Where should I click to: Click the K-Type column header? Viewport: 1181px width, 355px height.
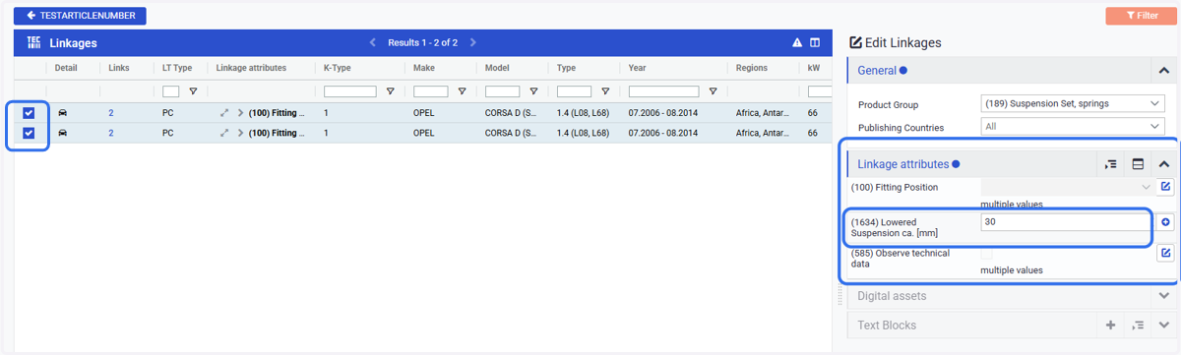[x=338, y=68]
